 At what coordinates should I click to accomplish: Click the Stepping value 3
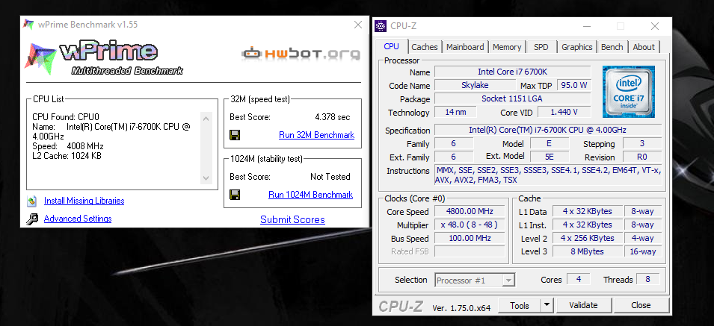[642, 144]
